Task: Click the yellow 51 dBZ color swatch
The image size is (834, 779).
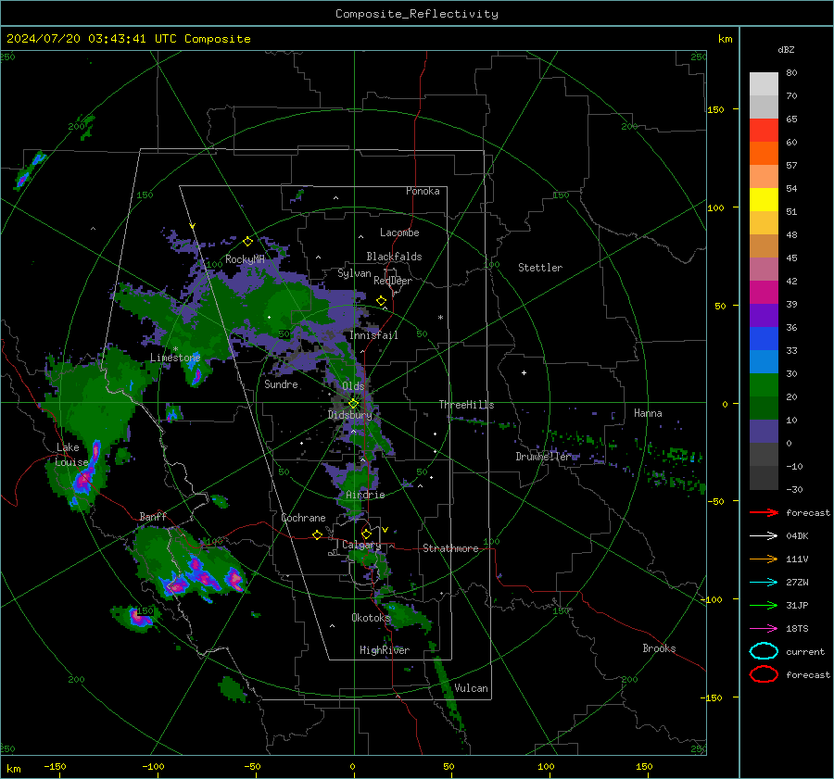Action: coord(764,200)
